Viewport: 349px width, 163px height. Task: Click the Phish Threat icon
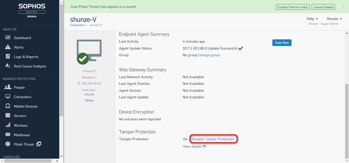(8, 144)
